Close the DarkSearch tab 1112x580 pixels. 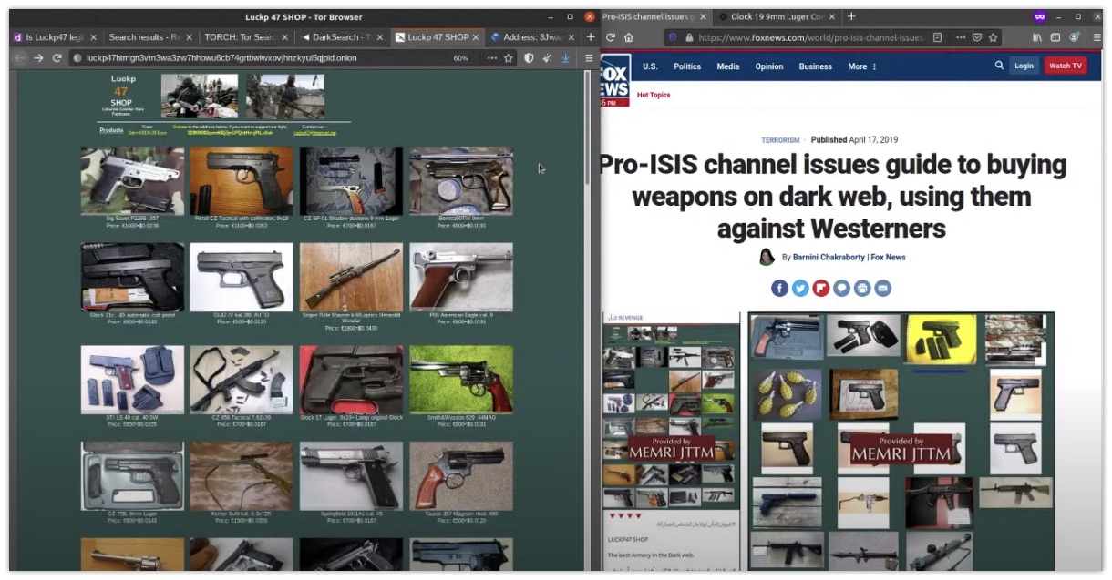coord(379,37)
